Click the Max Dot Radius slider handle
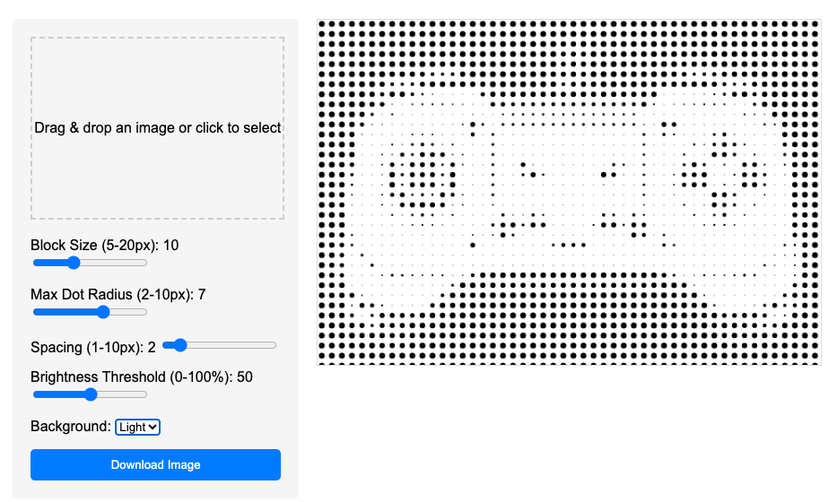The height and width of the screenshot is (502, 837). pyautogui.click(x=103, y=312)
